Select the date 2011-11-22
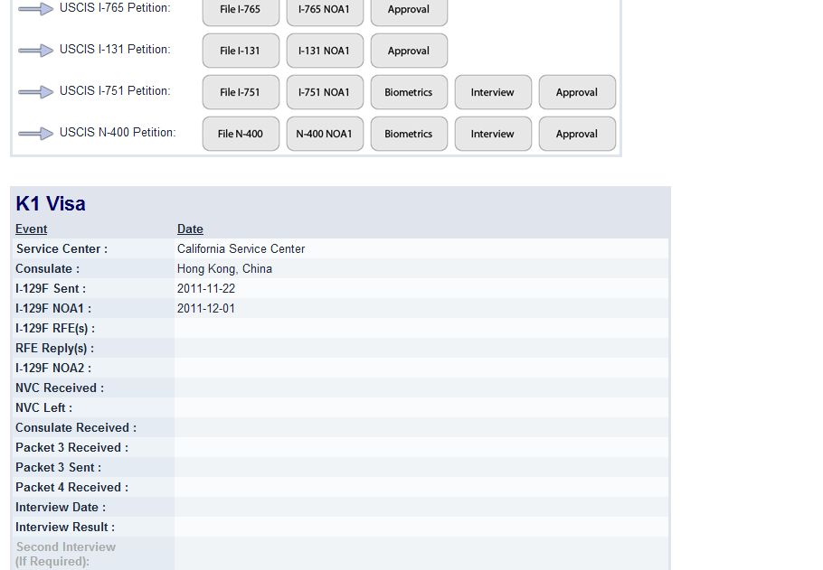The height and width of the screenshot is (570, 823). click(206, 289)
